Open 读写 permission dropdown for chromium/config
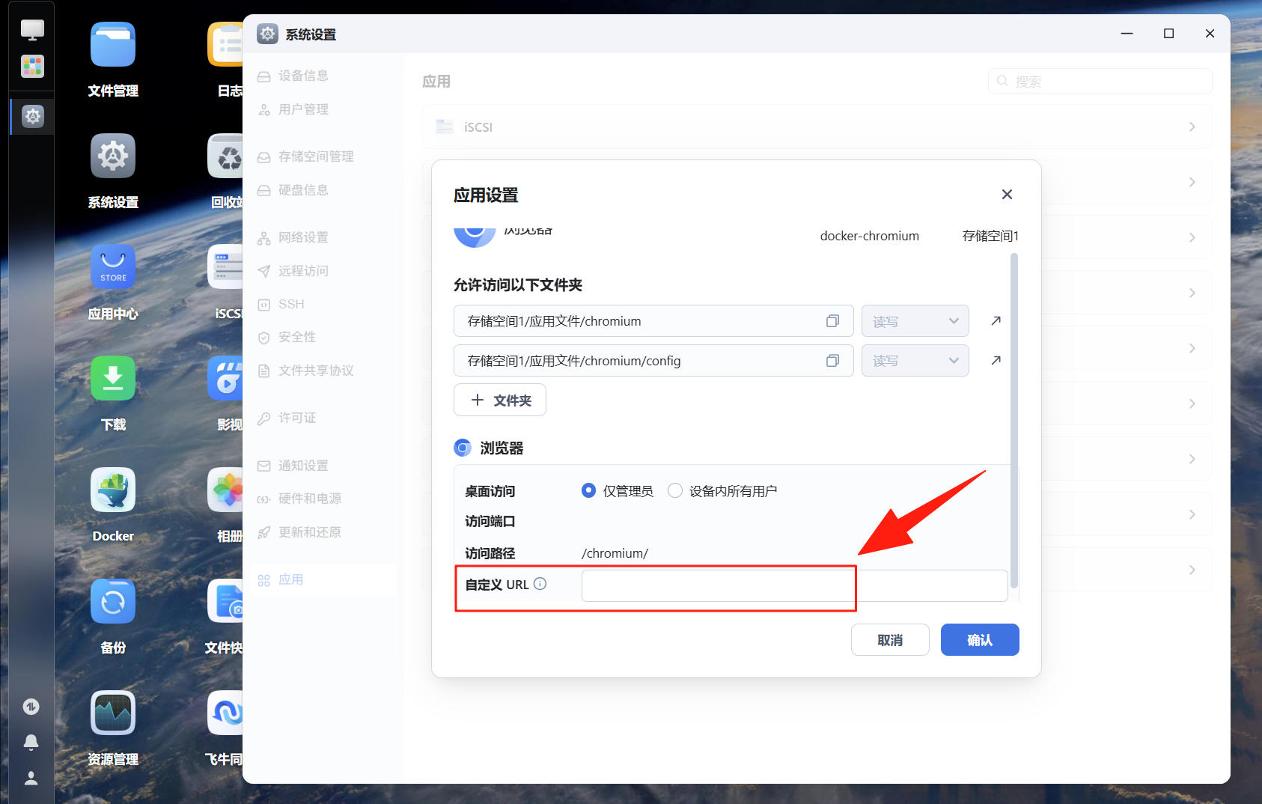 (915, 361)
